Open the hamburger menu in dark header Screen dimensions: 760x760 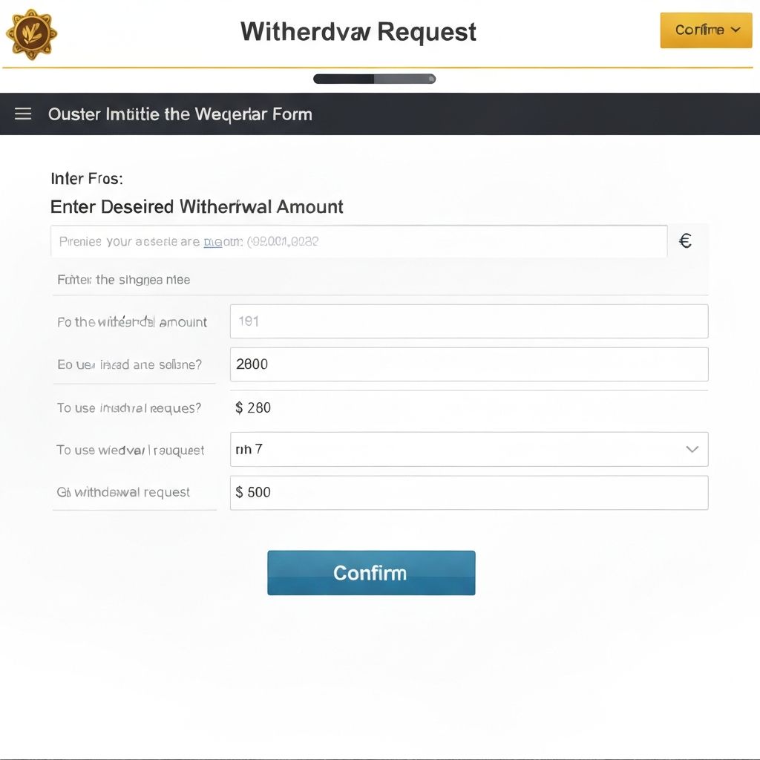[23, 114]
